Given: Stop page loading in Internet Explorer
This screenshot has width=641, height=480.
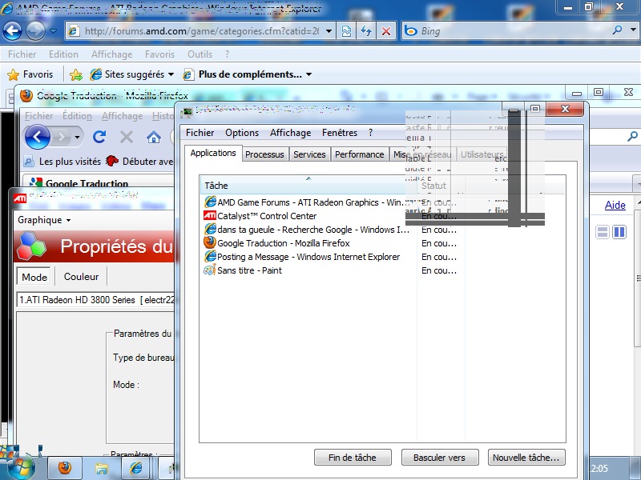Looking at the screenshot, I should click(386, 31).
